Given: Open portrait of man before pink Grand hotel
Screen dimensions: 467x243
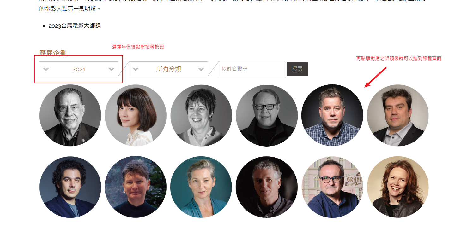Looking at the screenshot, I should point(332,187).
